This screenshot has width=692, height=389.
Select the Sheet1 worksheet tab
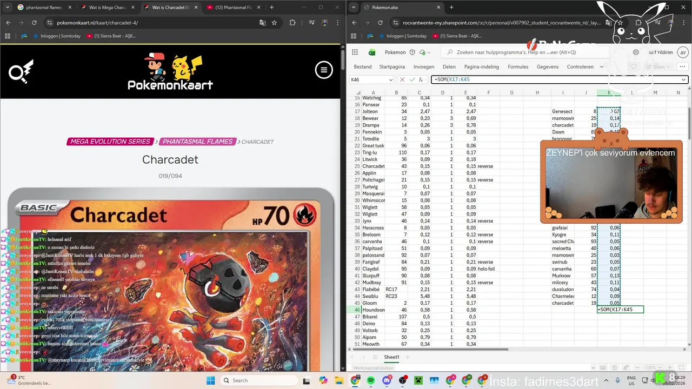(391, 357)
